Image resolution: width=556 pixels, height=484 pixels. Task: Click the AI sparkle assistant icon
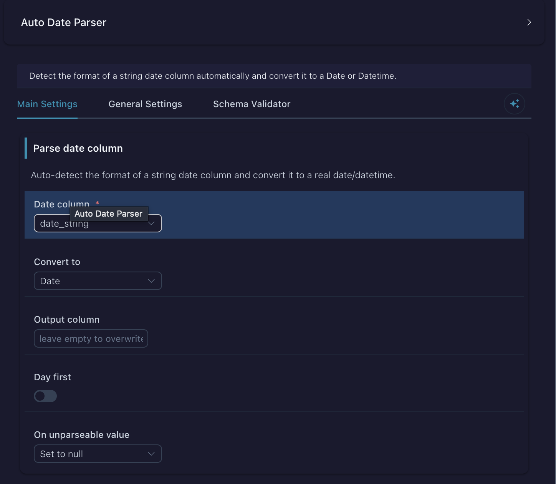tap(515, 104)
